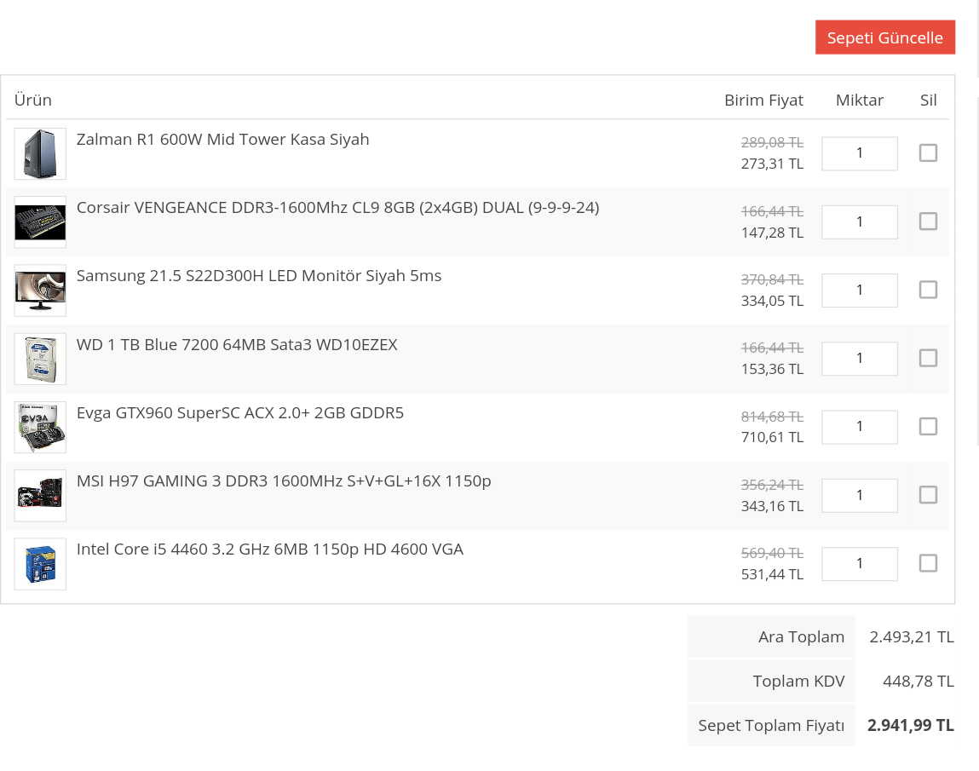Tick delete checkbox for Samsung monitor
979x771 pixels.
928,290
